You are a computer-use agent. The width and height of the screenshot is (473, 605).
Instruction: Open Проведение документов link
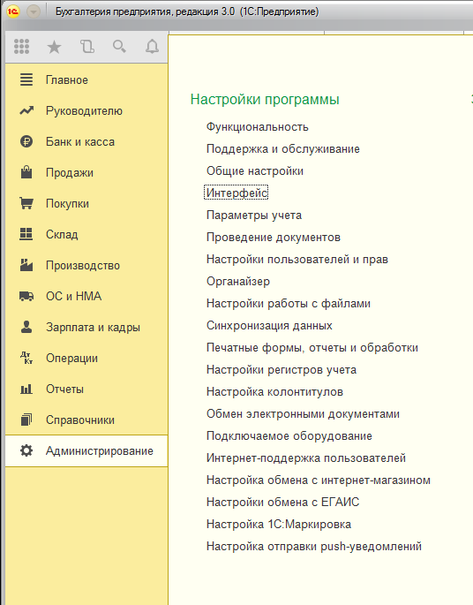click(274, 237)
